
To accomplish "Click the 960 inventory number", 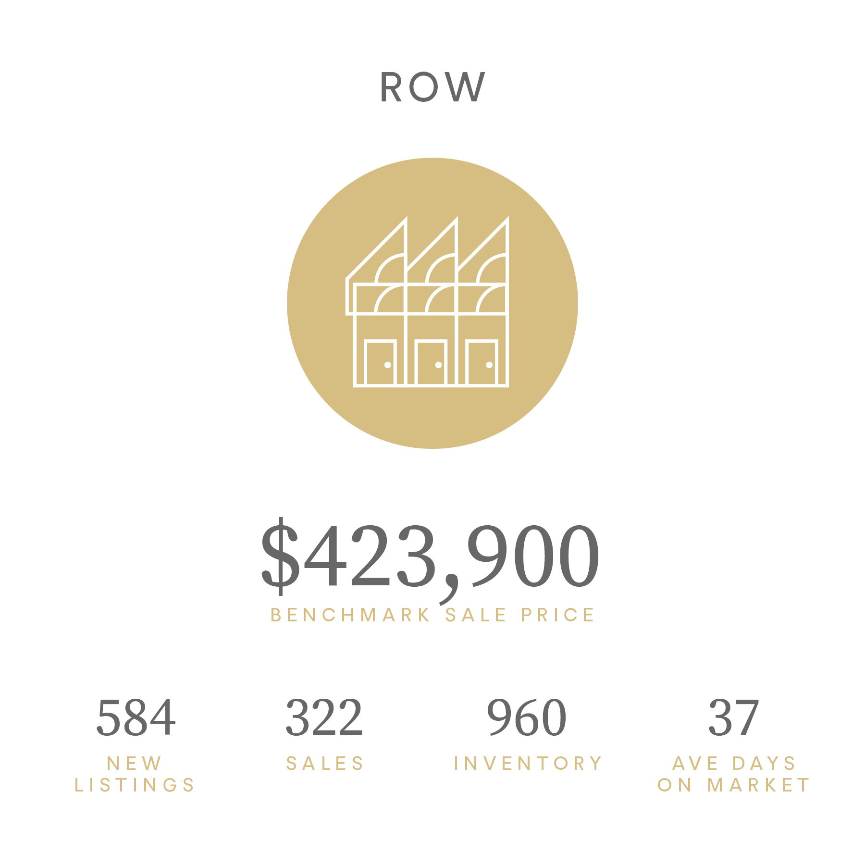I will coord(527,718).
